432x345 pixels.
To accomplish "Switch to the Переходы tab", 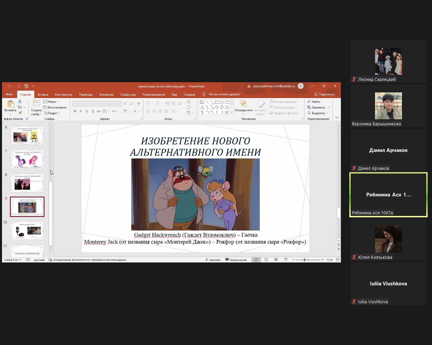I will tap(86, 94).
